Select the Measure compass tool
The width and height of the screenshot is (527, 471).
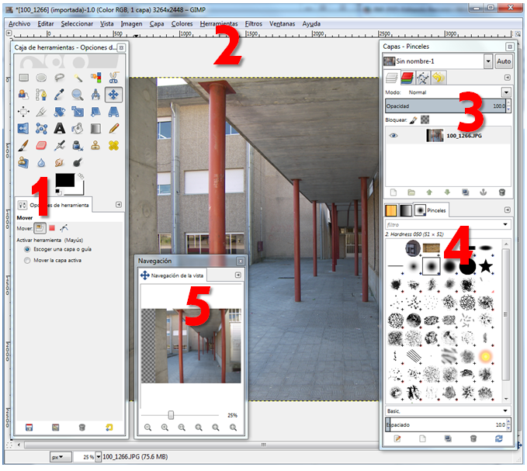click(x=95, y=95)
